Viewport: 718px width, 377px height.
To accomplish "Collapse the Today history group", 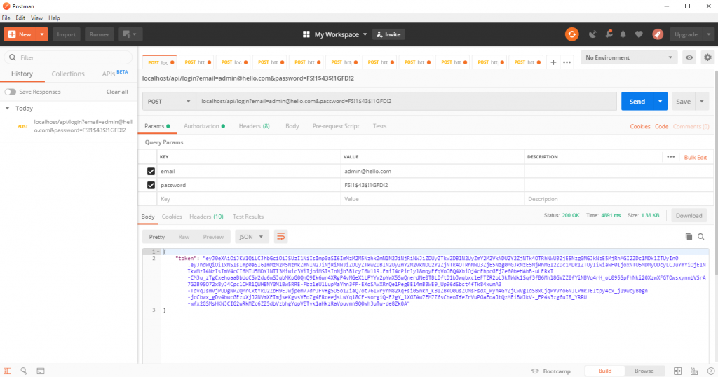I will coord(7,109).
